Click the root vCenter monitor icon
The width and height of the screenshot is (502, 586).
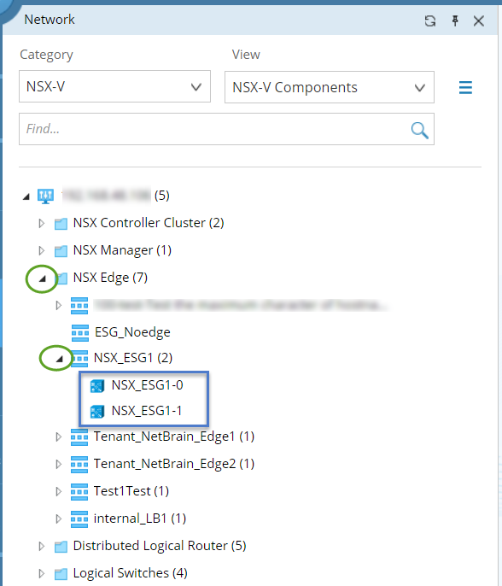[x=45, y=196]
